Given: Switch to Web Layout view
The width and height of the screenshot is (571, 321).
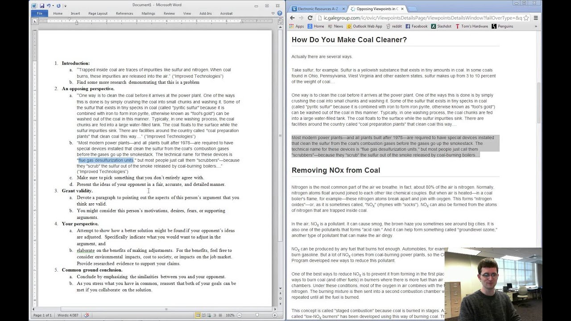Looking at the screenshot, I should click(x=210, y=315).
